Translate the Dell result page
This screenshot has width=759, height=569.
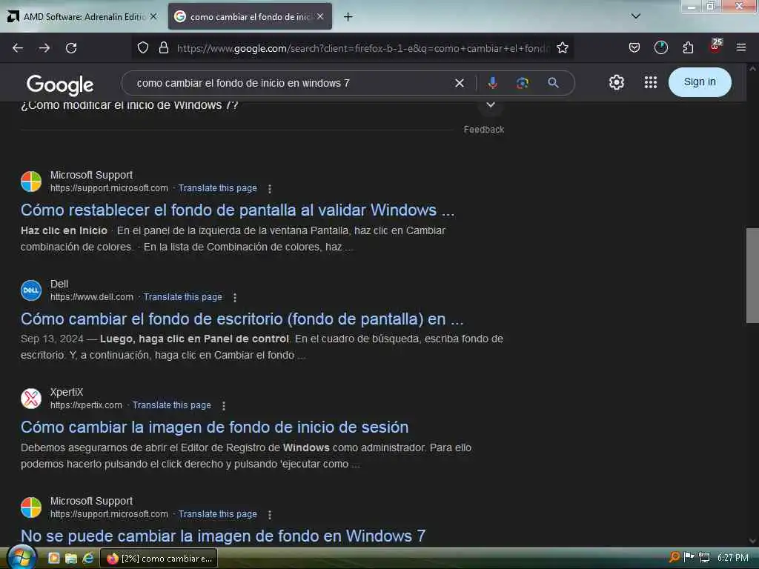182,297
